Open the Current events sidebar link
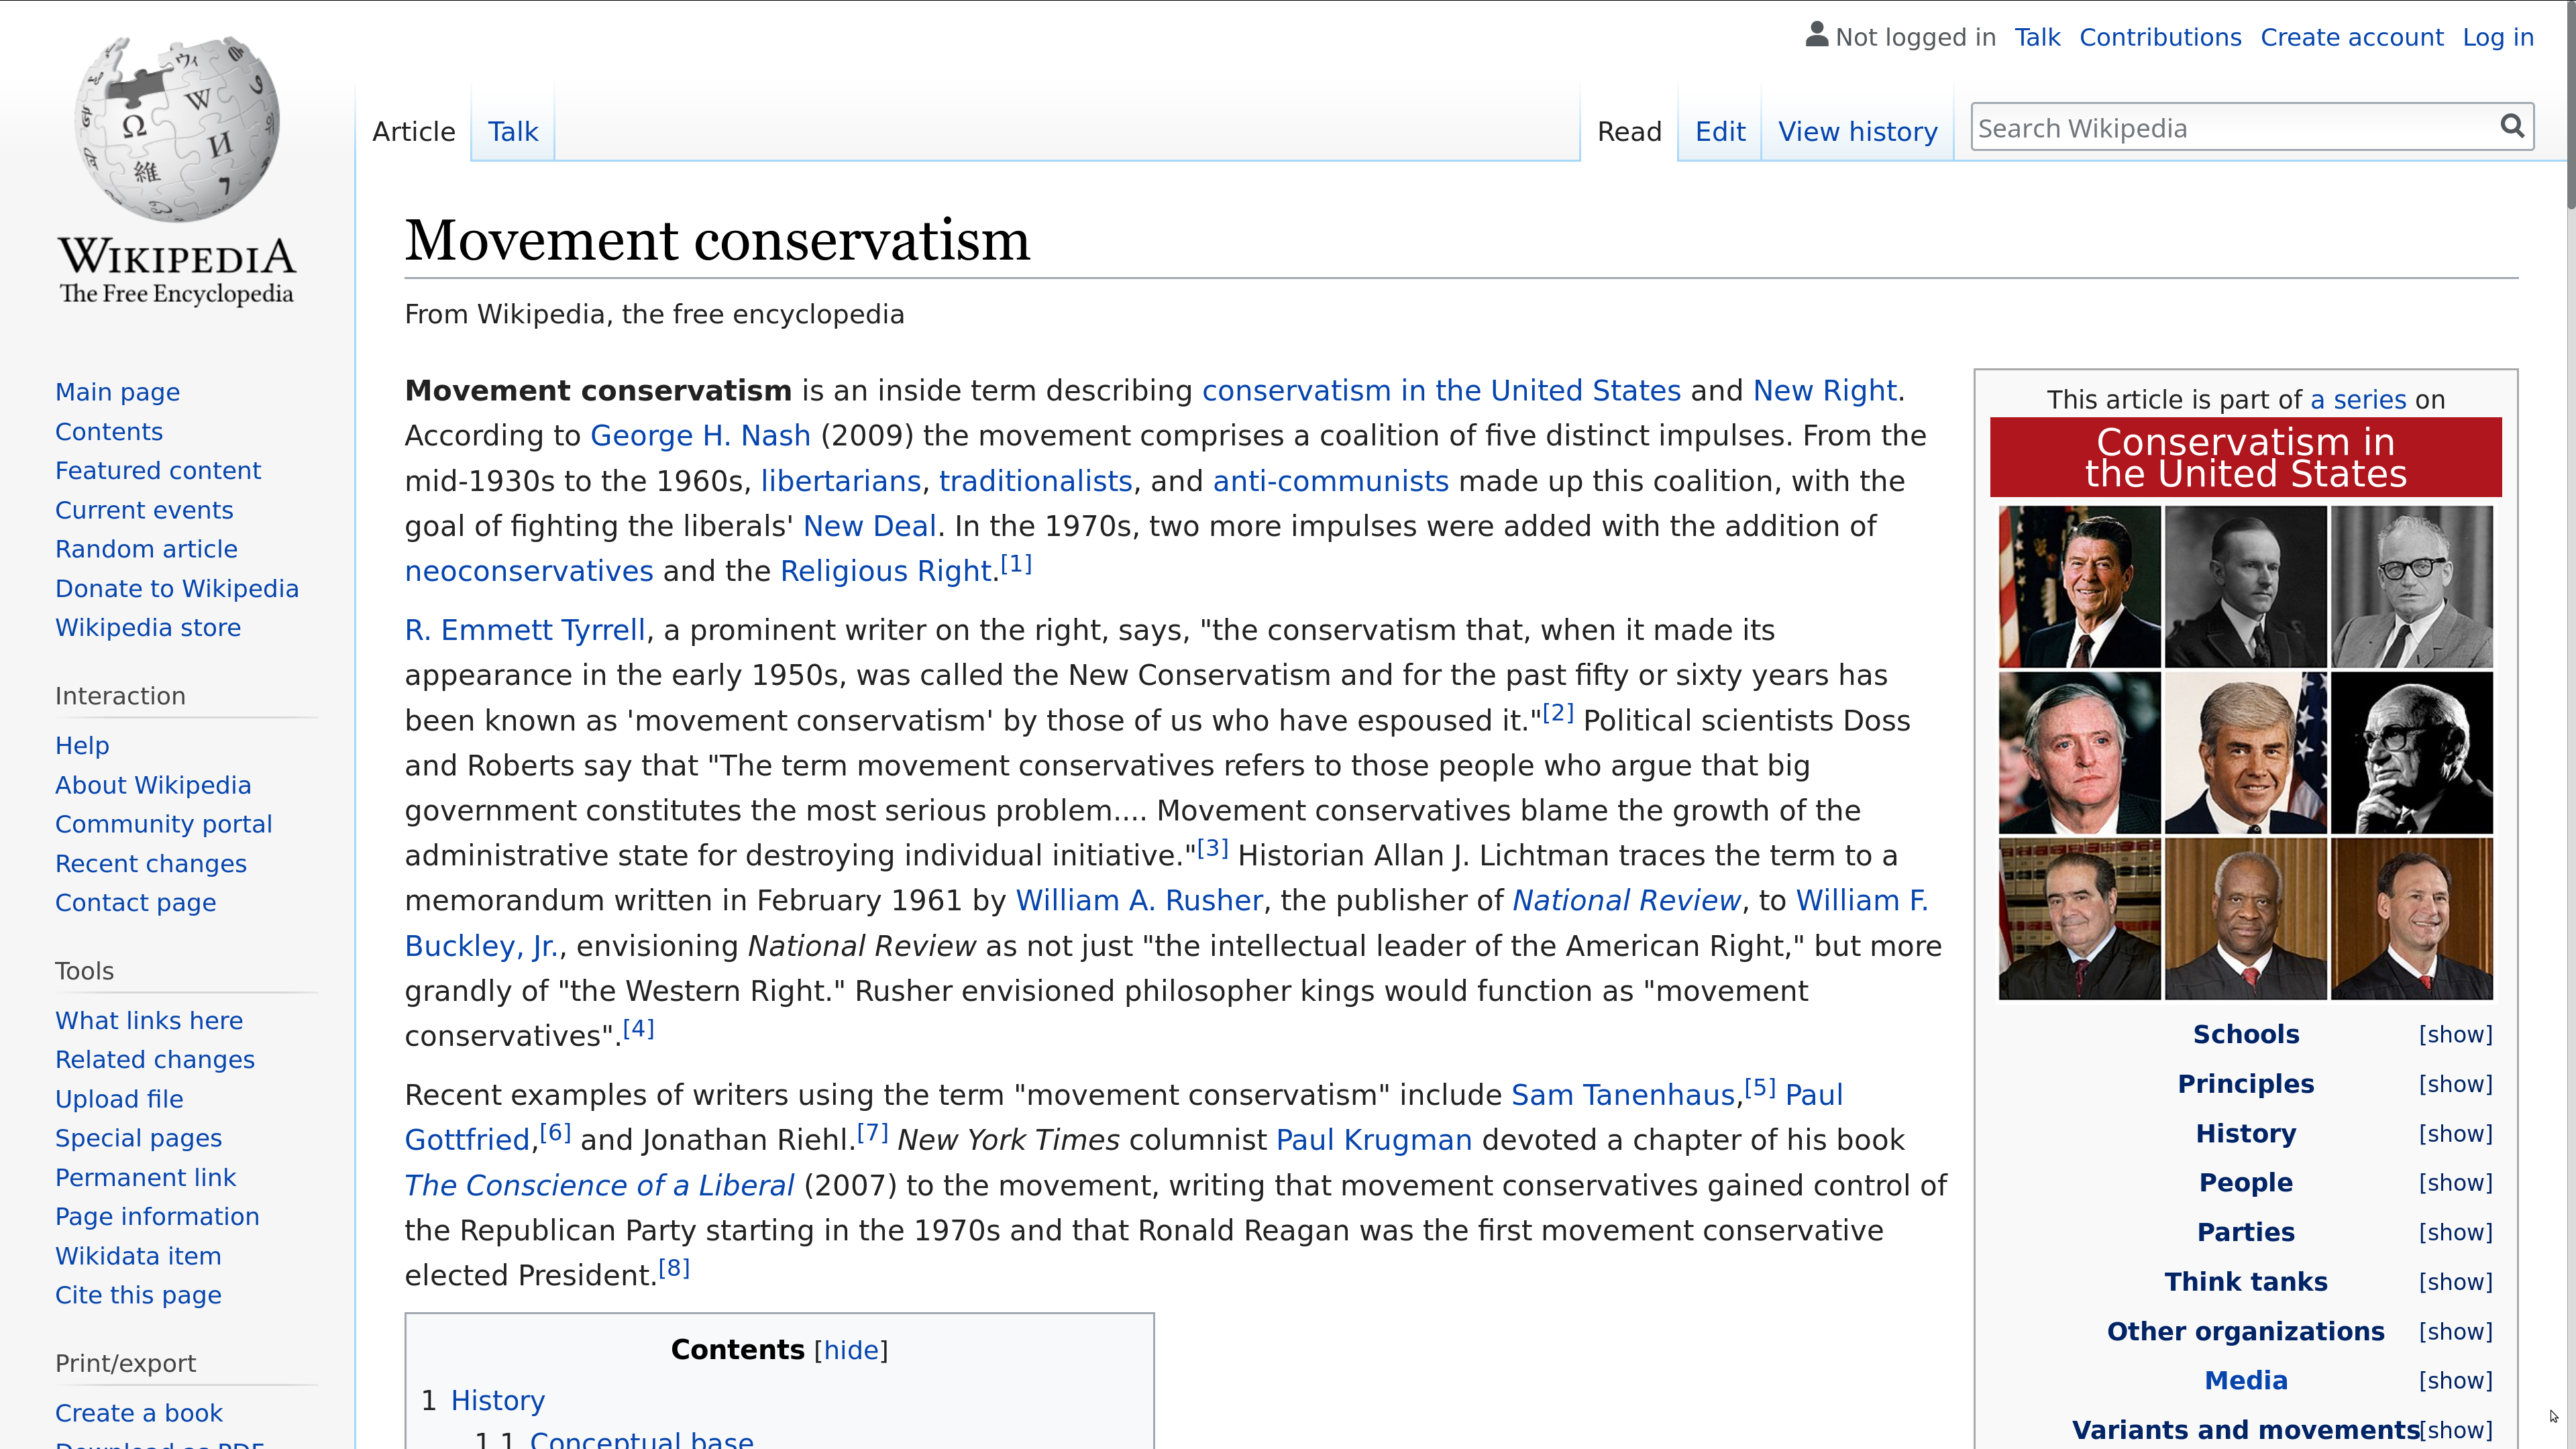 tap(144, 510)
